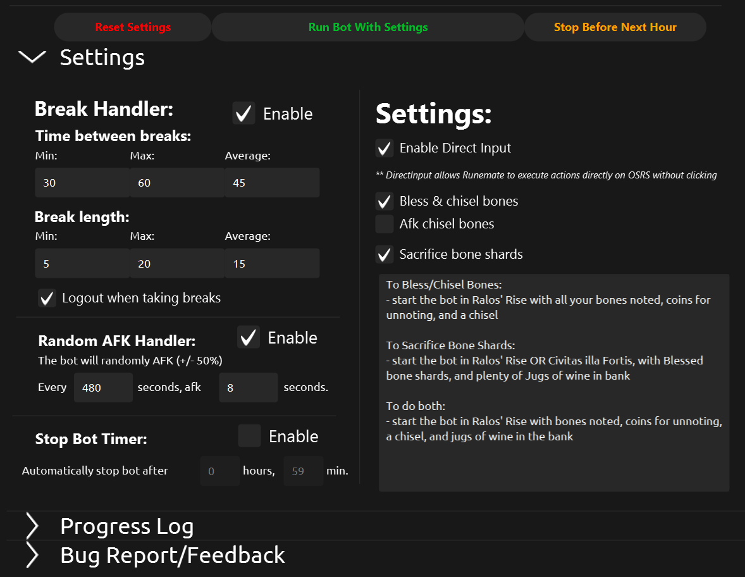
Task: Click the AFK duration 8 seconds field
Action: (x=248, y=388)
